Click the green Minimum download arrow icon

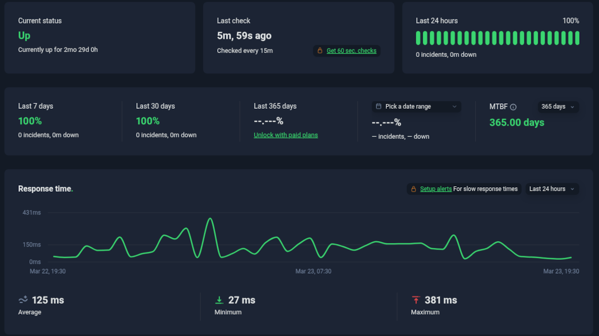click(219, 300)
